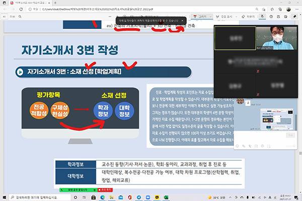Select the 그리기 (Draw) pen tool
Image resolution: width=302 pixels, height=201 pixels.
click(202, 16)
